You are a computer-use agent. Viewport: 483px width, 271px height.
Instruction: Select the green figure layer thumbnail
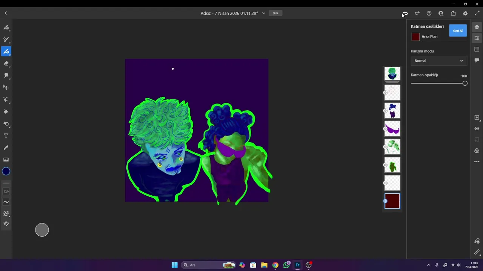point(392,165)
